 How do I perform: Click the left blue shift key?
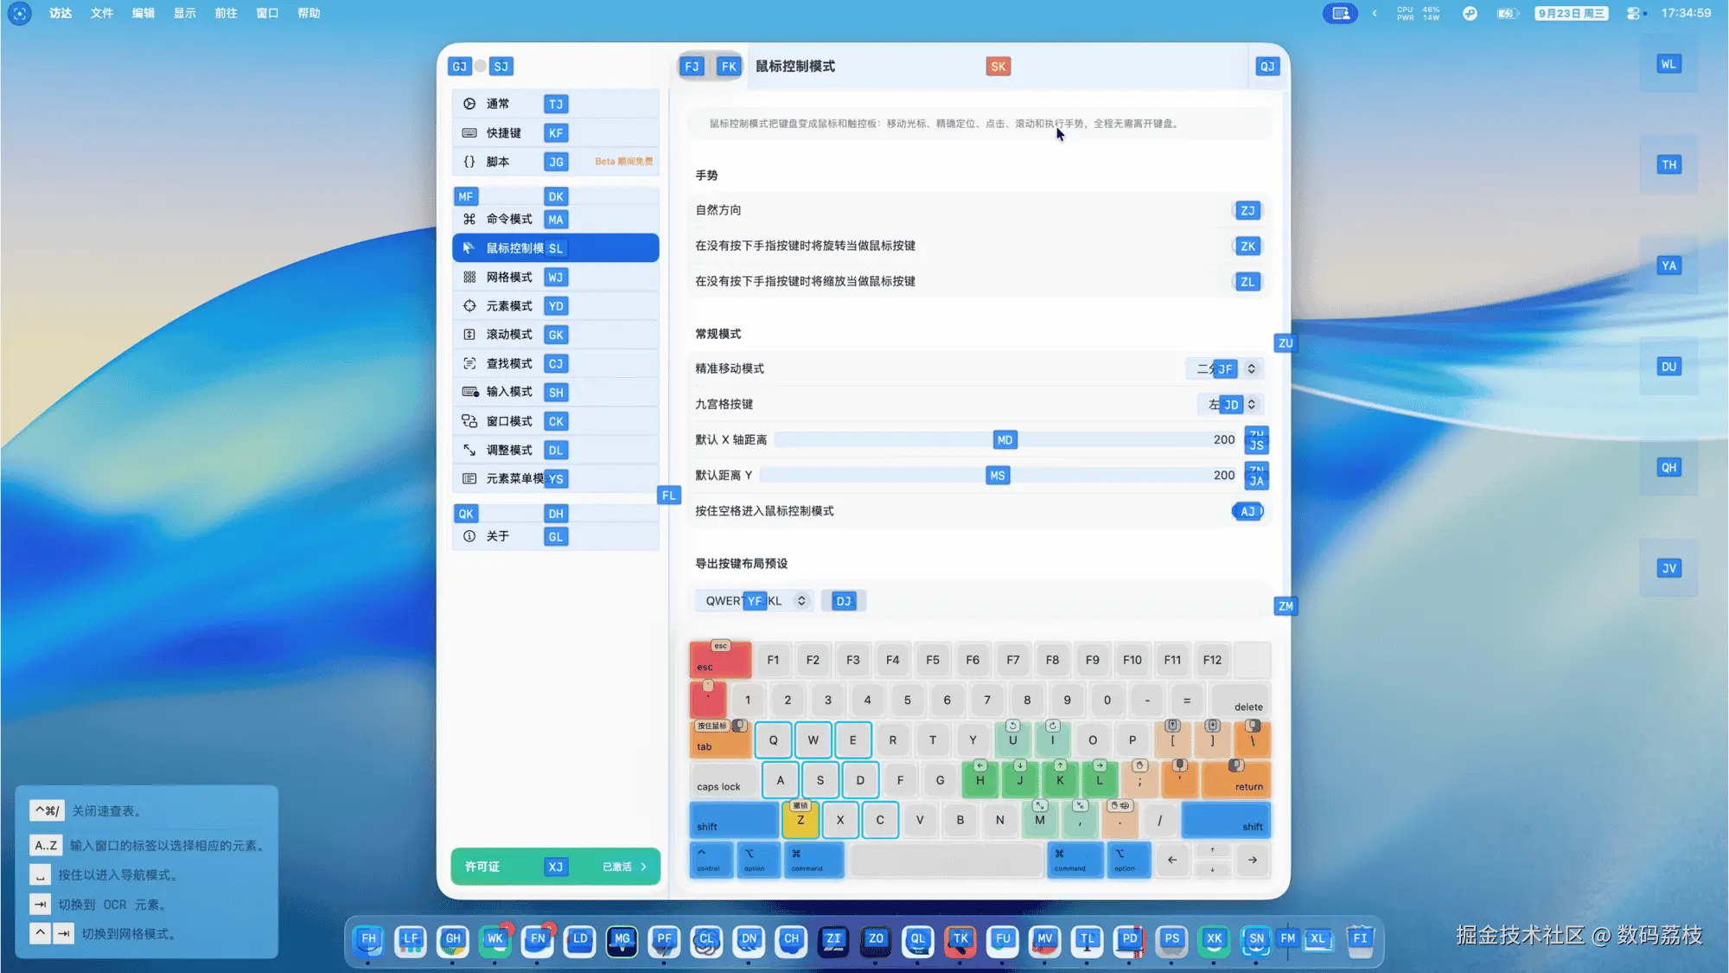point(734,820)
